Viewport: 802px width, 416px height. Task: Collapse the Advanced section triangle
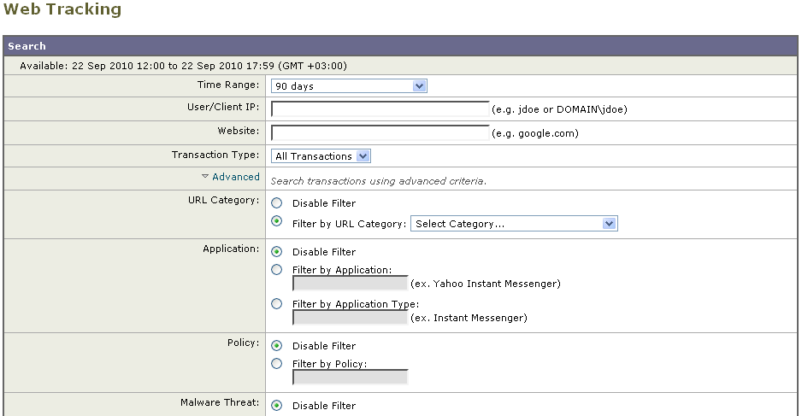205,176
